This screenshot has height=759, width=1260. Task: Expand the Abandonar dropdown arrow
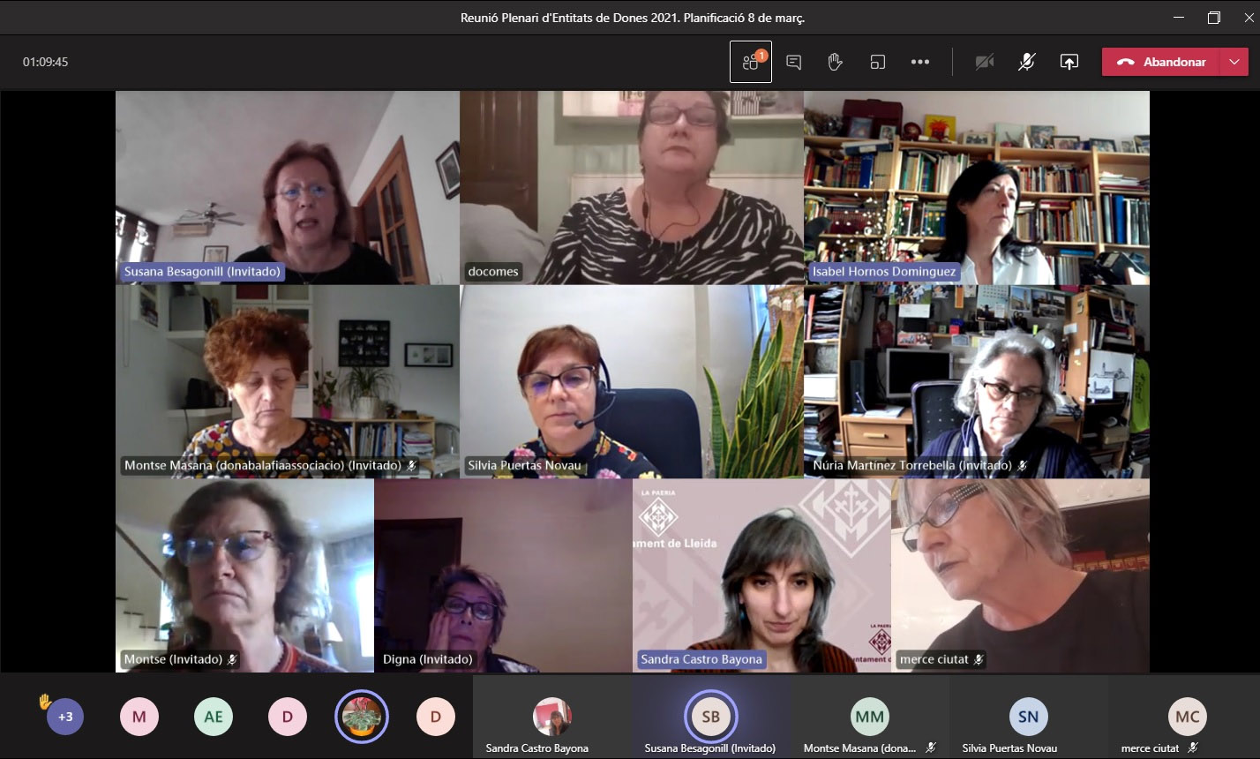coord(1234,62)
